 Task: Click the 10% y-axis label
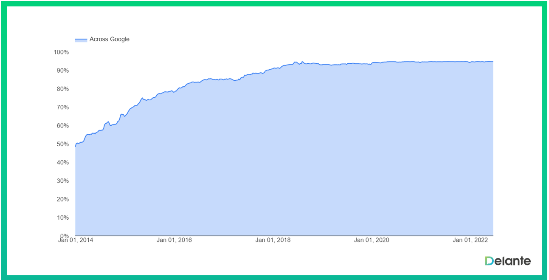62,218
